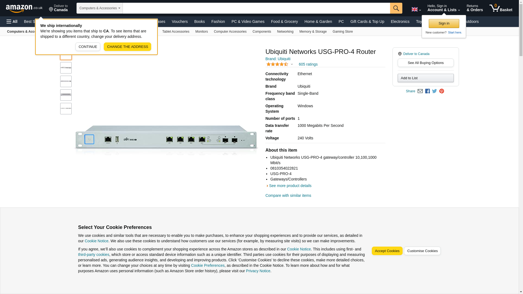Screen dimensions: 523x294
Task: Open the Add to List dropdown
Action: click(x=425, y=78)
